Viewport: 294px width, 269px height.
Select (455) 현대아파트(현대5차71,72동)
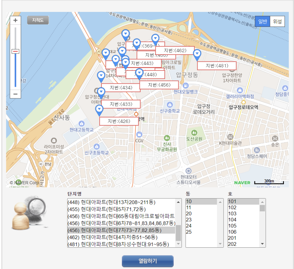coord(121,209)
